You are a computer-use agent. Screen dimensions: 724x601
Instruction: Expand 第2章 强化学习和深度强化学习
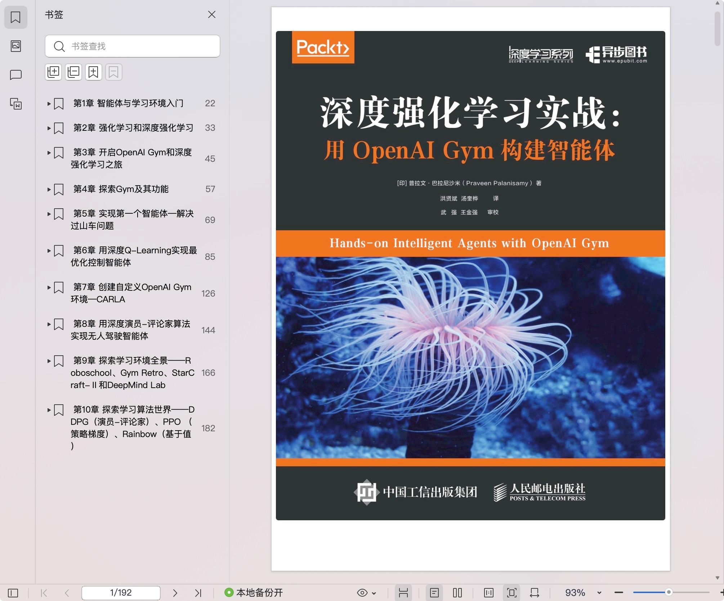coord(49,128)
